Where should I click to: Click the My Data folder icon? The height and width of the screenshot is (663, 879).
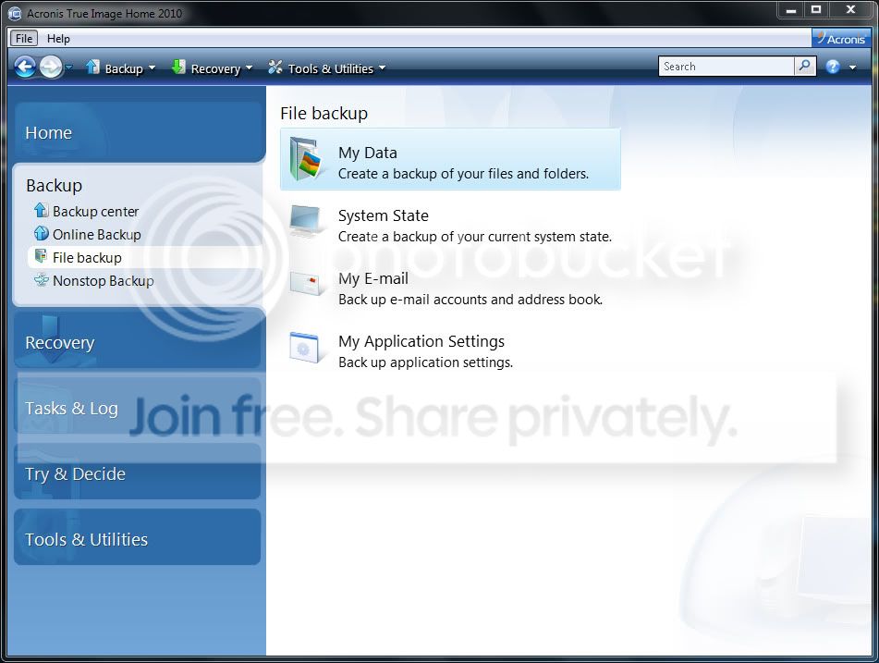306,159
